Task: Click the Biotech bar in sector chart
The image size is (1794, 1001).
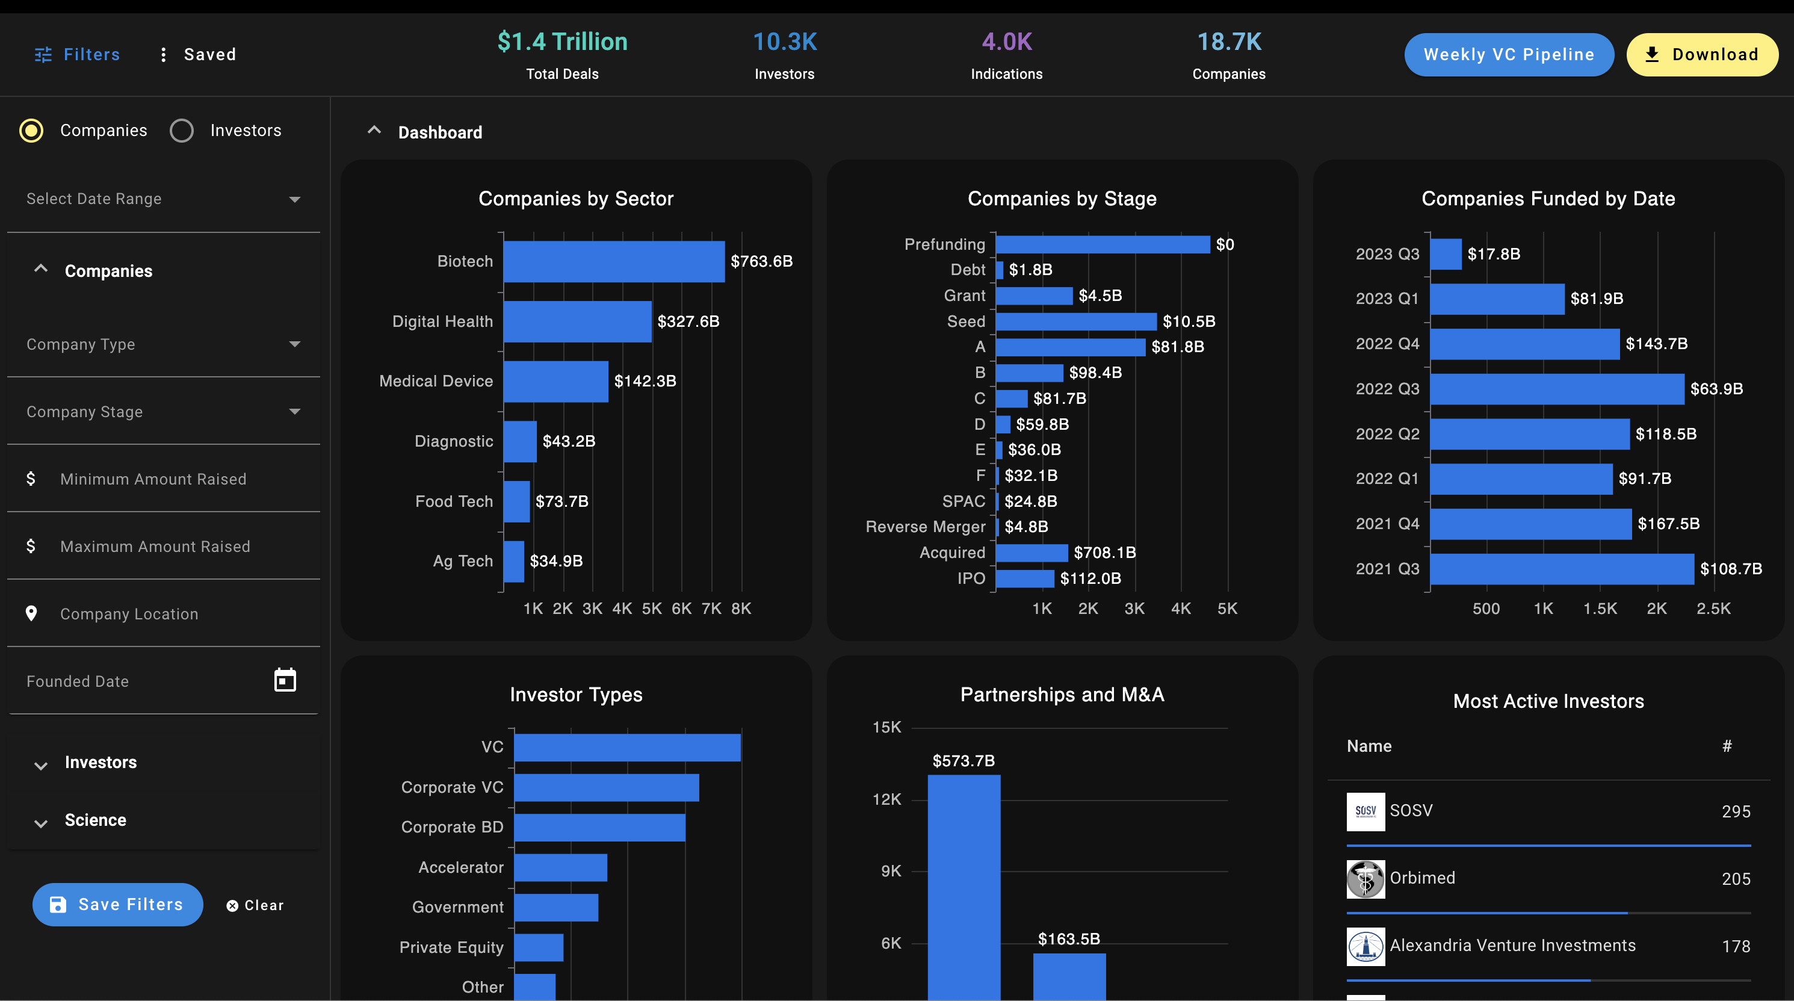Action: coord(614,261)
